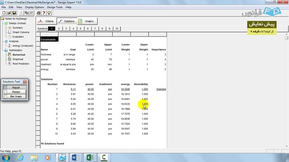Select solution 1 button
289x162 pixels.
point(51,29)
